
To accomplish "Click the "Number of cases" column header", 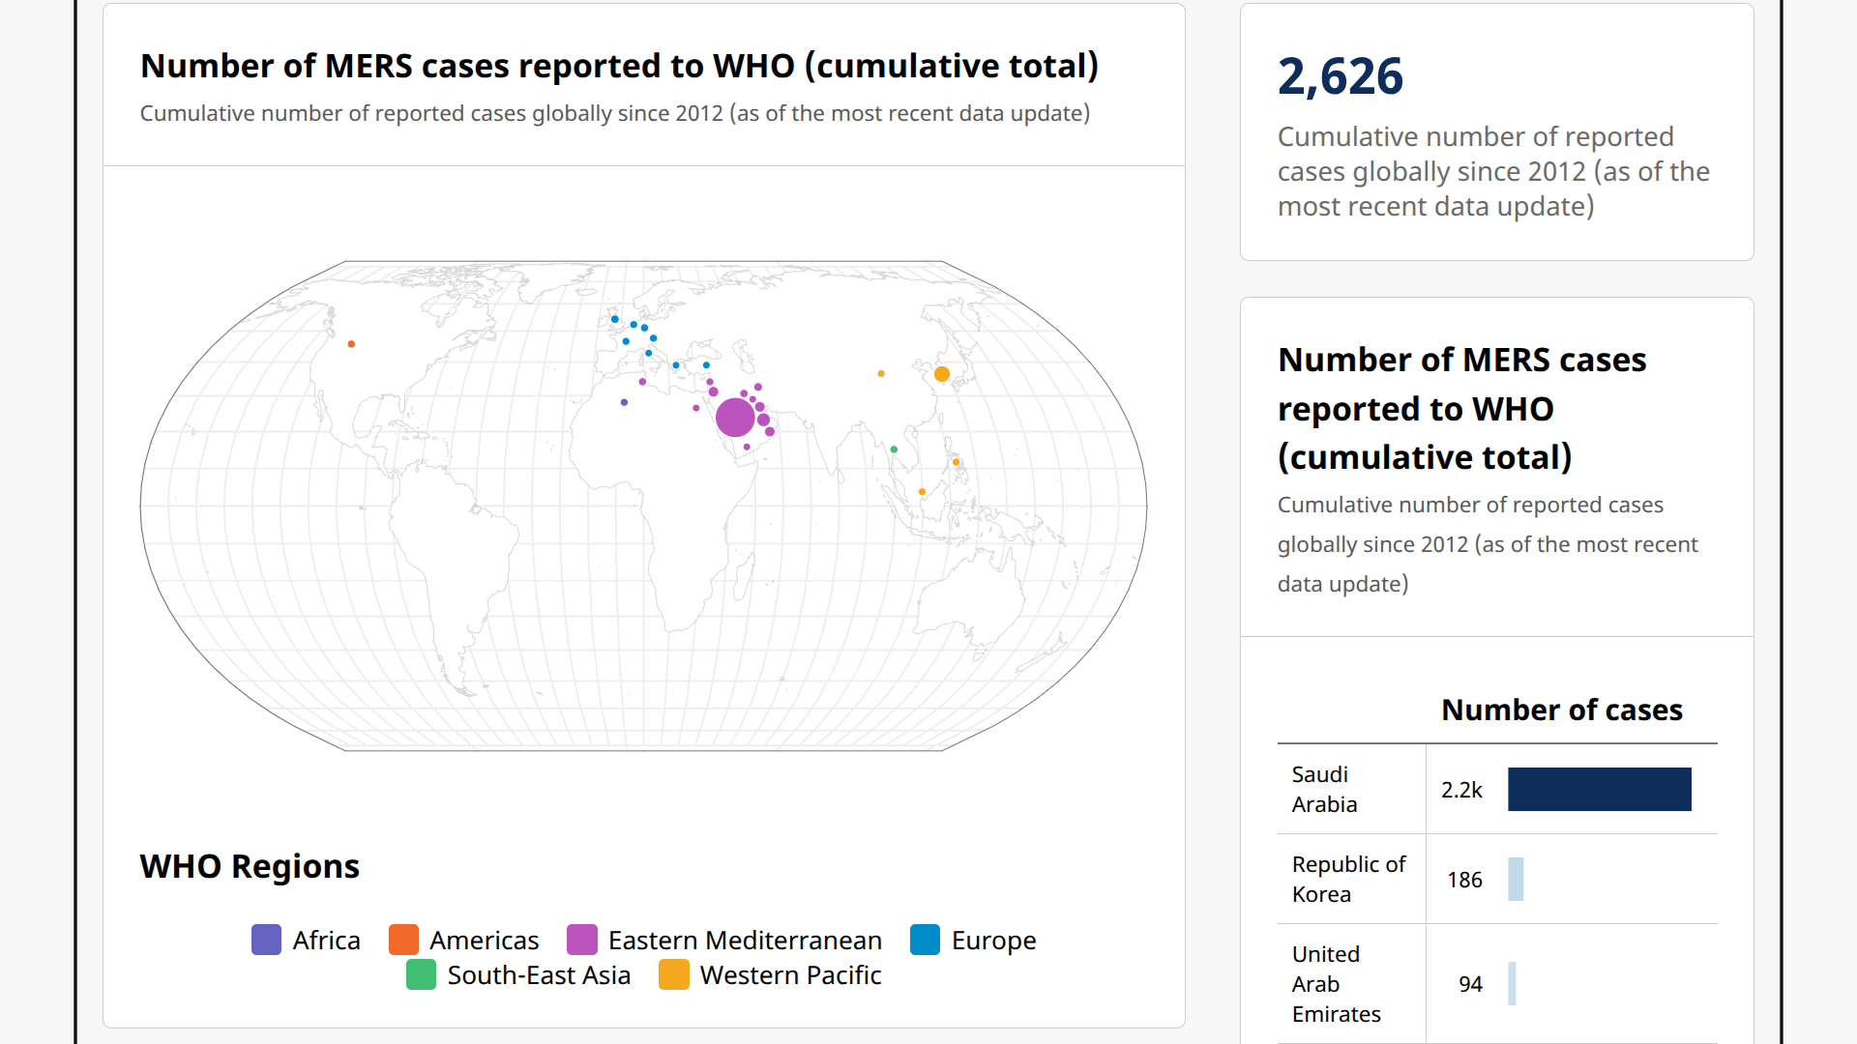I will [x=1561, y=710].
